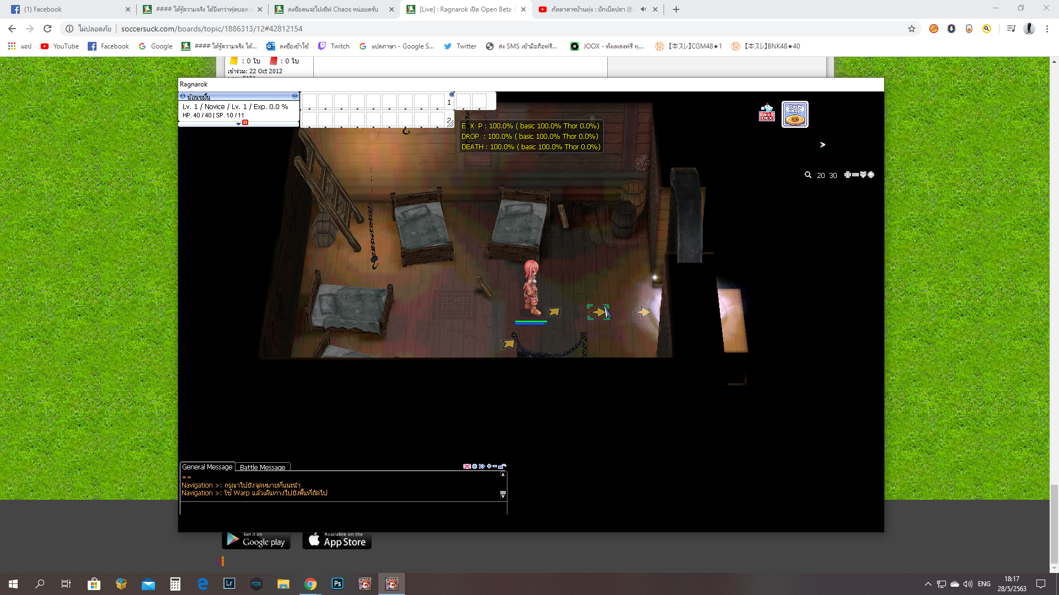Viewport: 1059px width, 595px height.
Task: Click the highlighted yellow warp arrow
Action: pyautogui.click(x=598, y=312)
